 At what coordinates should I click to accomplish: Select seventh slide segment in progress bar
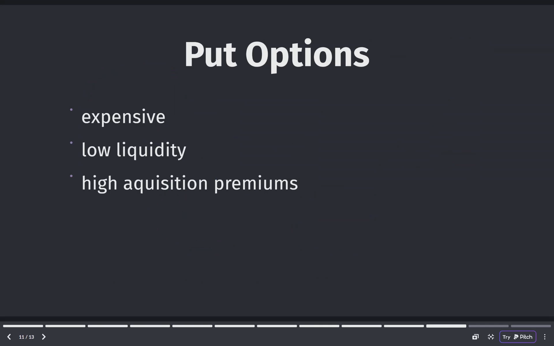(x=277, y=326)
